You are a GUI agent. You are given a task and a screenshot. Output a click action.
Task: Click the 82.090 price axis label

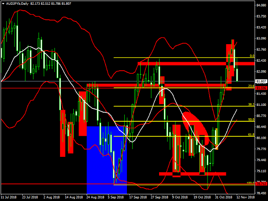[x=261, y=72]
